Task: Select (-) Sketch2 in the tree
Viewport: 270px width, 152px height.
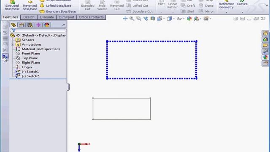Action: coord(27,76)
